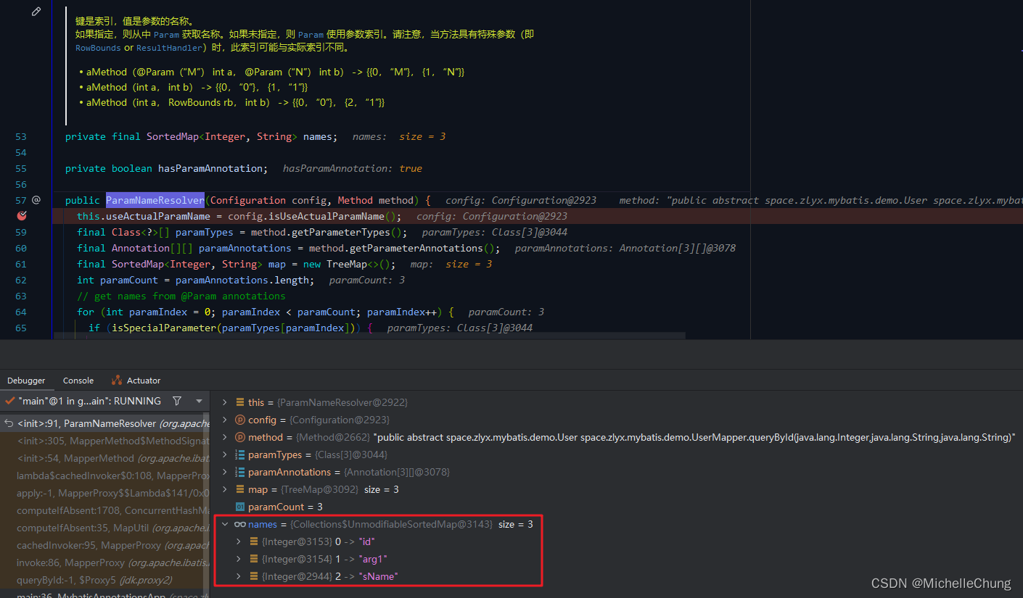Click the line number 53 in the gutter
Image resolution: width=1023 pixels, height=598 pixels.
[x=20, y=136]
